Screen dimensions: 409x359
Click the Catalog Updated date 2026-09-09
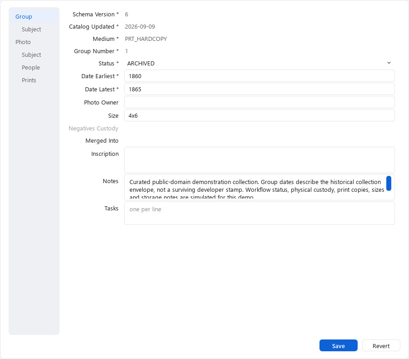[140, 27]
